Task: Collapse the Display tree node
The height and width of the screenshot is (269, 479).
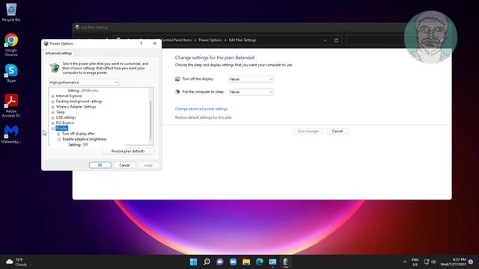Action: tap(53, 129)
